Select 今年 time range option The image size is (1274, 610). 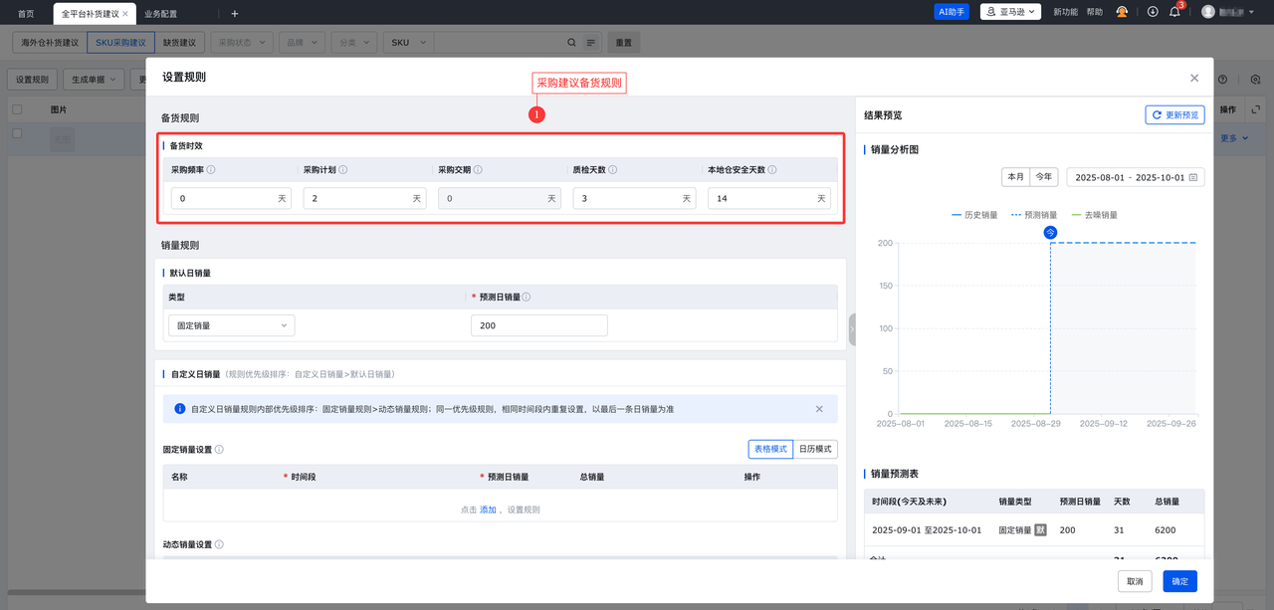tap(1043, 177)
